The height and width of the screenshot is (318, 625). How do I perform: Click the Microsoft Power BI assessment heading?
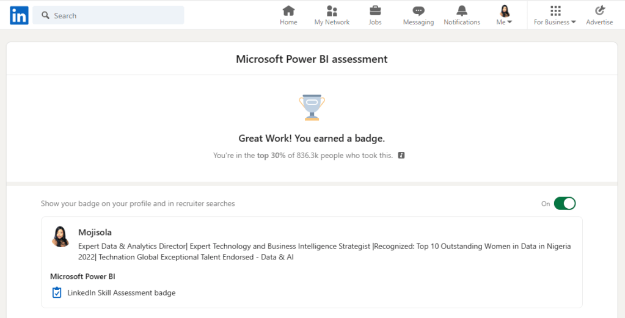tap(312, 59)
